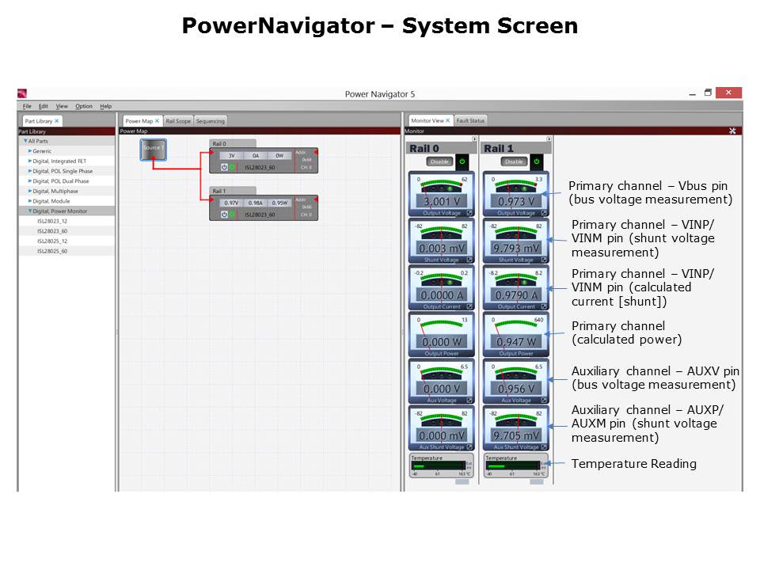This screenshot has height=570, width=760.
Task: Click the pin icon in the Monitor header
Action: click(x=732, y=131)
